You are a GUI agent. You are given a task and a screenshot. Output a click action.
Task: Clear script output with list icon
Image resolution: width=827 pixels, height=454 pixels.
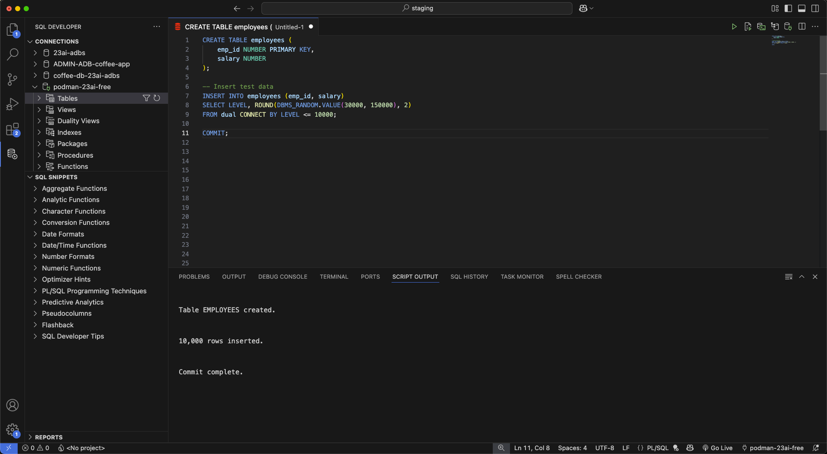tap(789, 277)
